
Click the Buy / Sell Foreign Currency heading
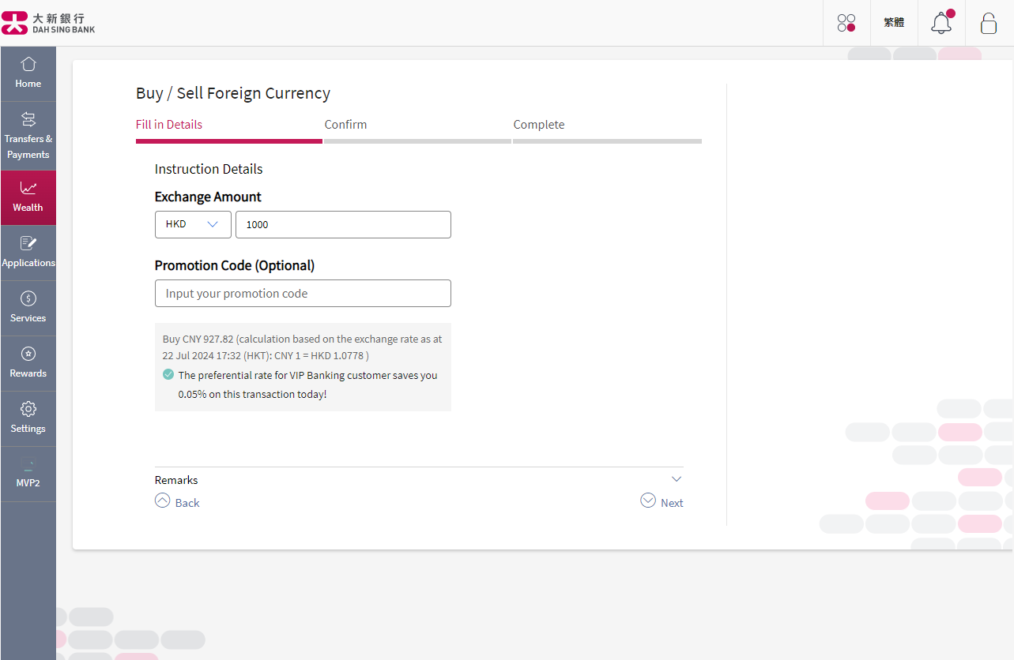pos(233,93)
